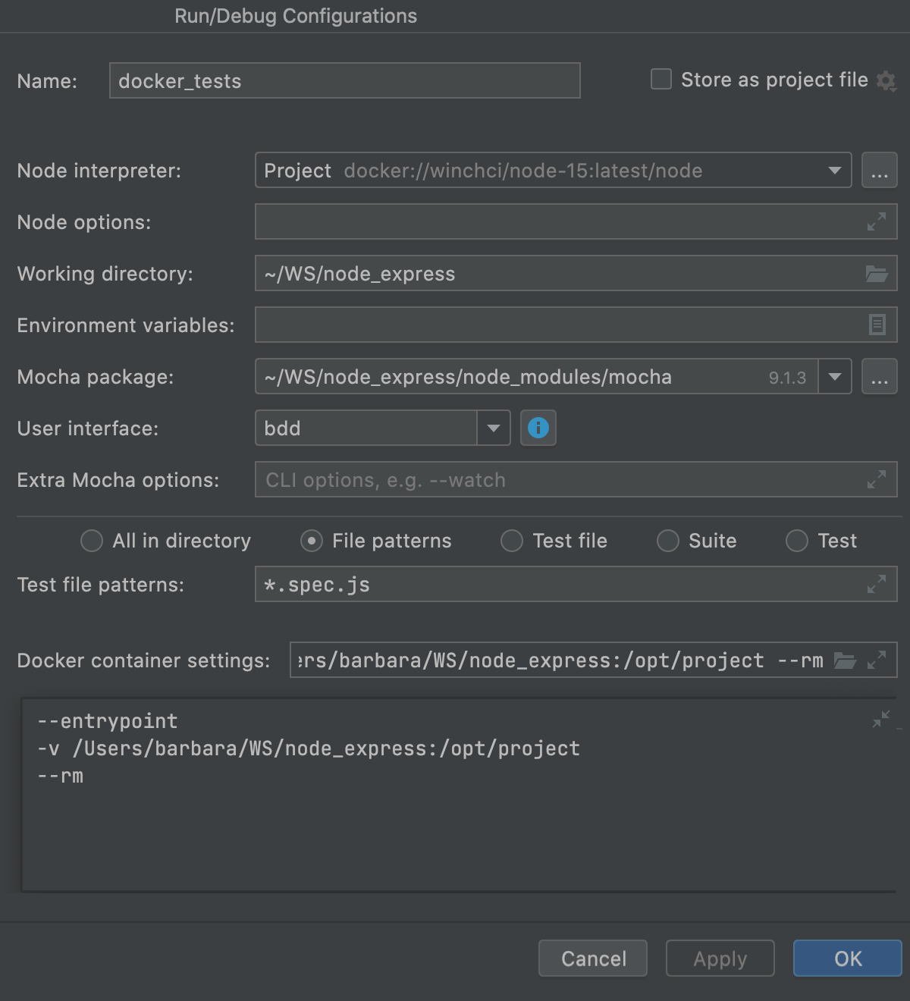Click the browse button next to Node interpreter

coord(880,171)
